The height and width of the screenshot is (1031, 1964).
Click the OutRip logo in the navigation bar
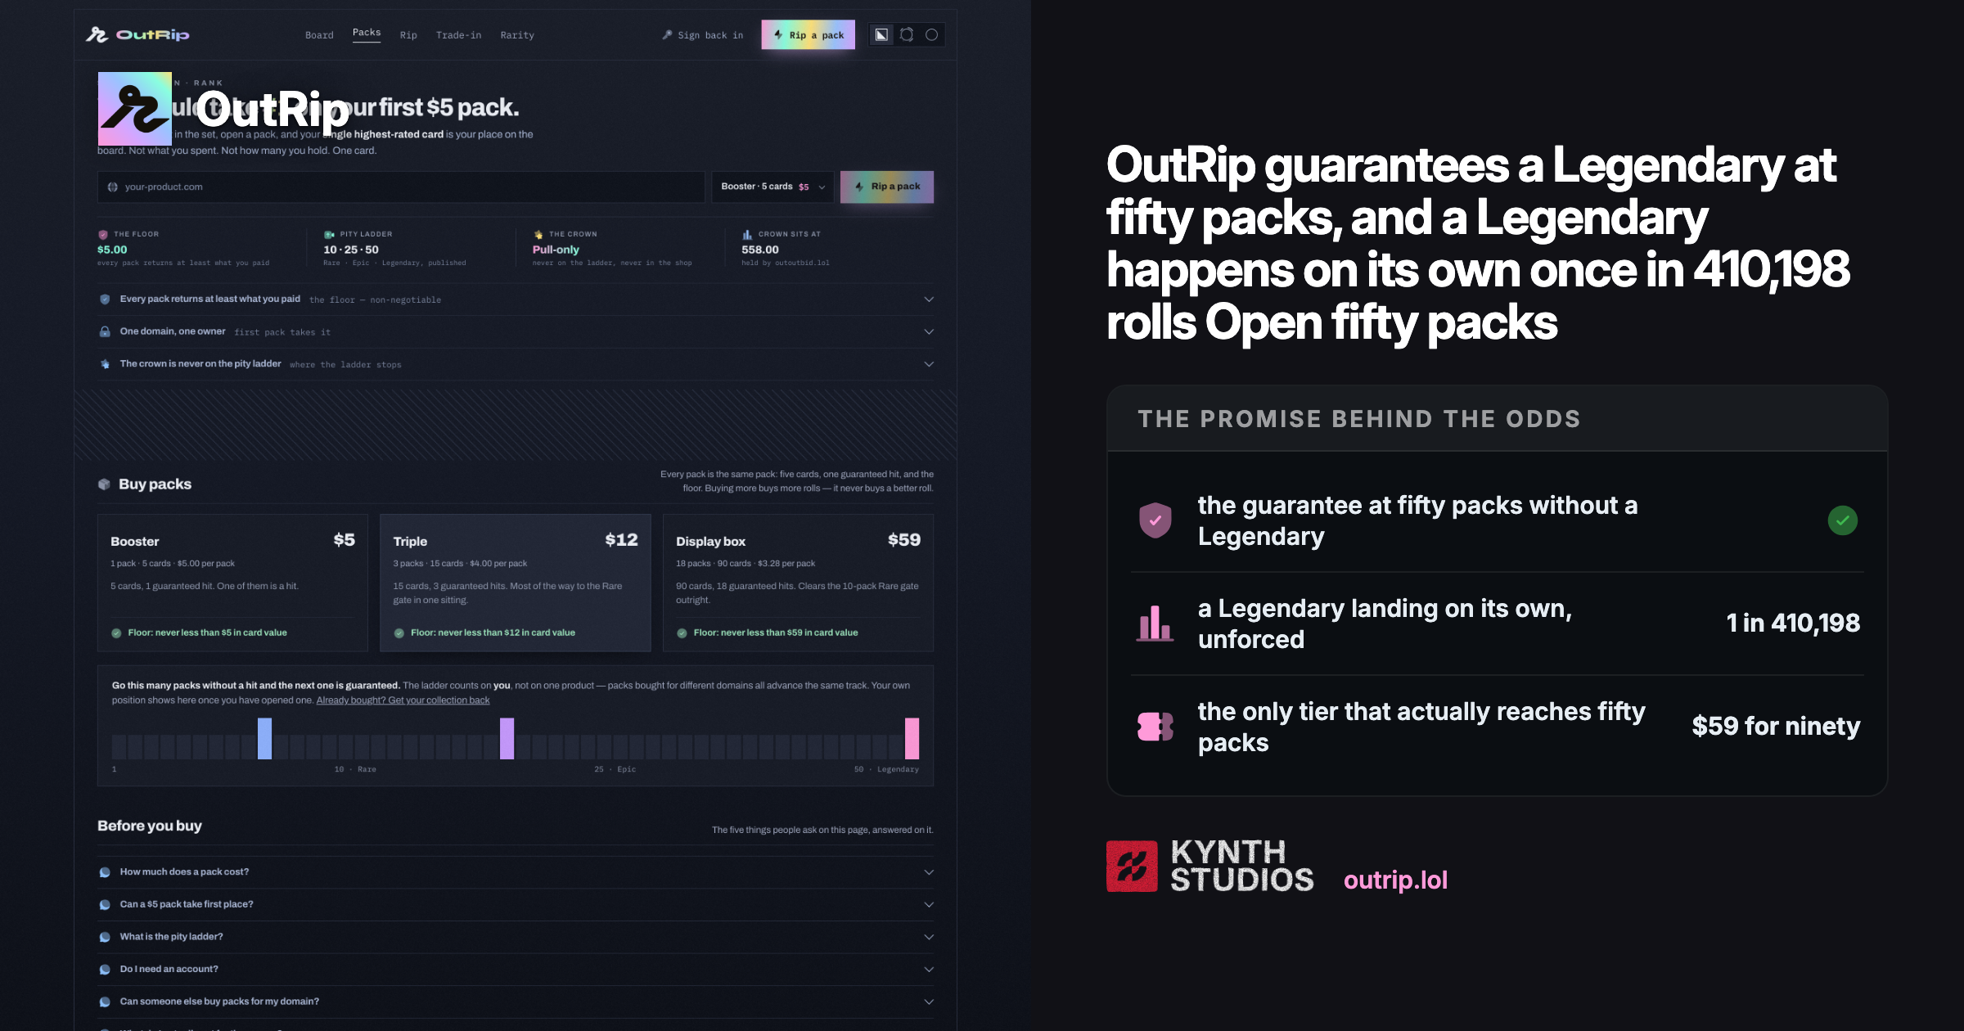pyautogui.click(x=137, y=34)
